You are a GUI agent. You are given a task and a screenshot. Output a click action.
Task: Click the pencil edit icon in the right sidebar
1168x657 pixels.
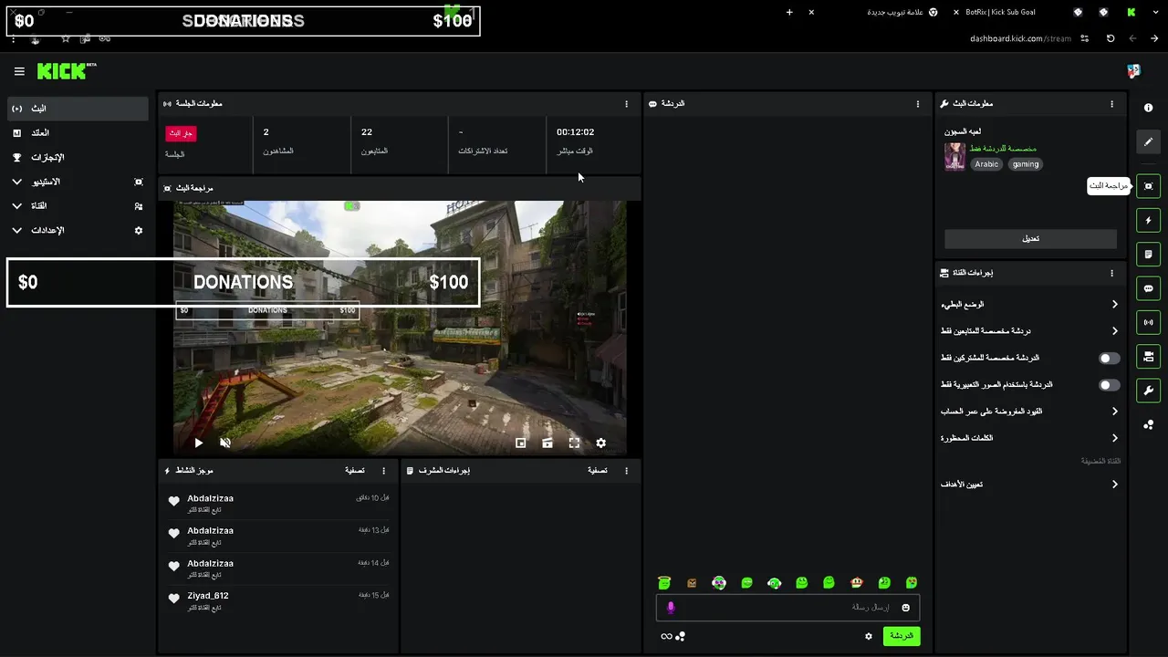click(x=1148, y=141)
